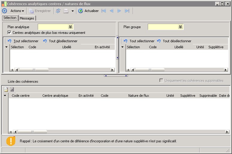Go to the next record arrow
232x154 pixels.
[x=119, y=11]
